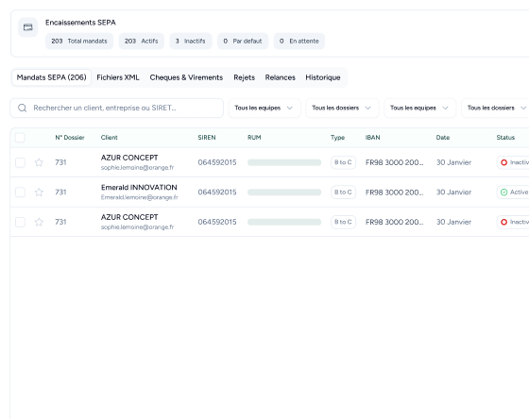529x419 pixels.
Task: Click the Status column header
Action: point(505,138)
